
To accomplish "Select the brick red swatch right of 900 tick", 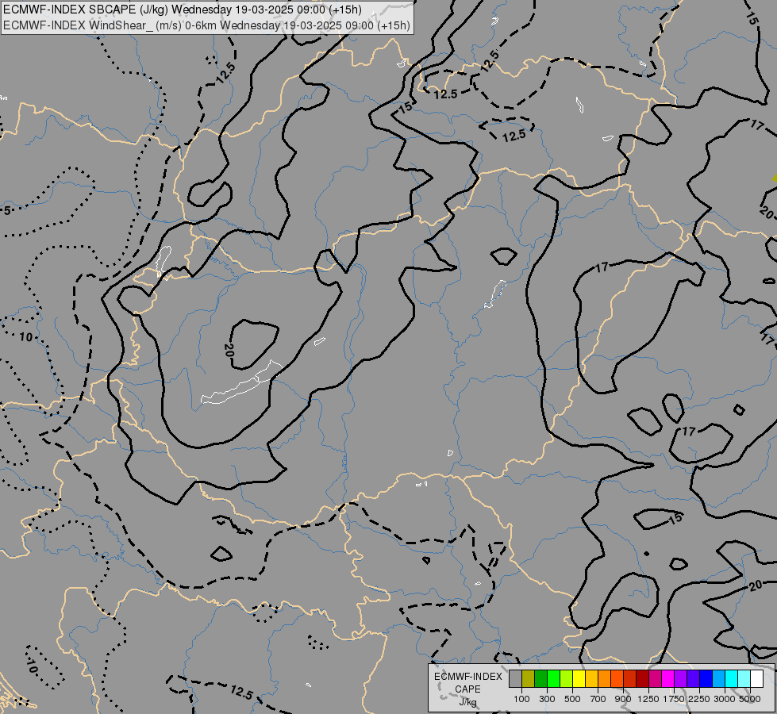I will (x=630, y=678).
